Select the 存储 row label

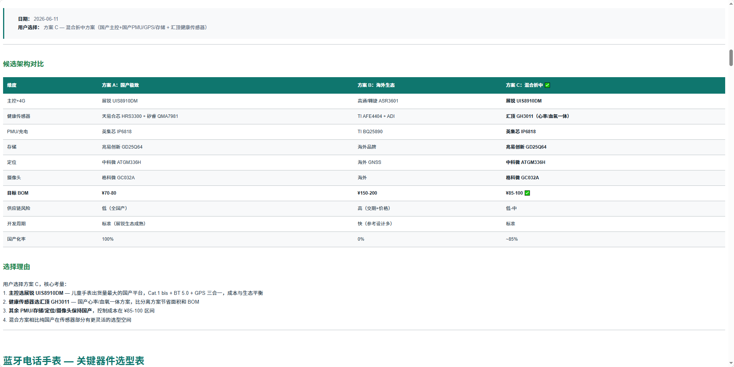[12, 147]
